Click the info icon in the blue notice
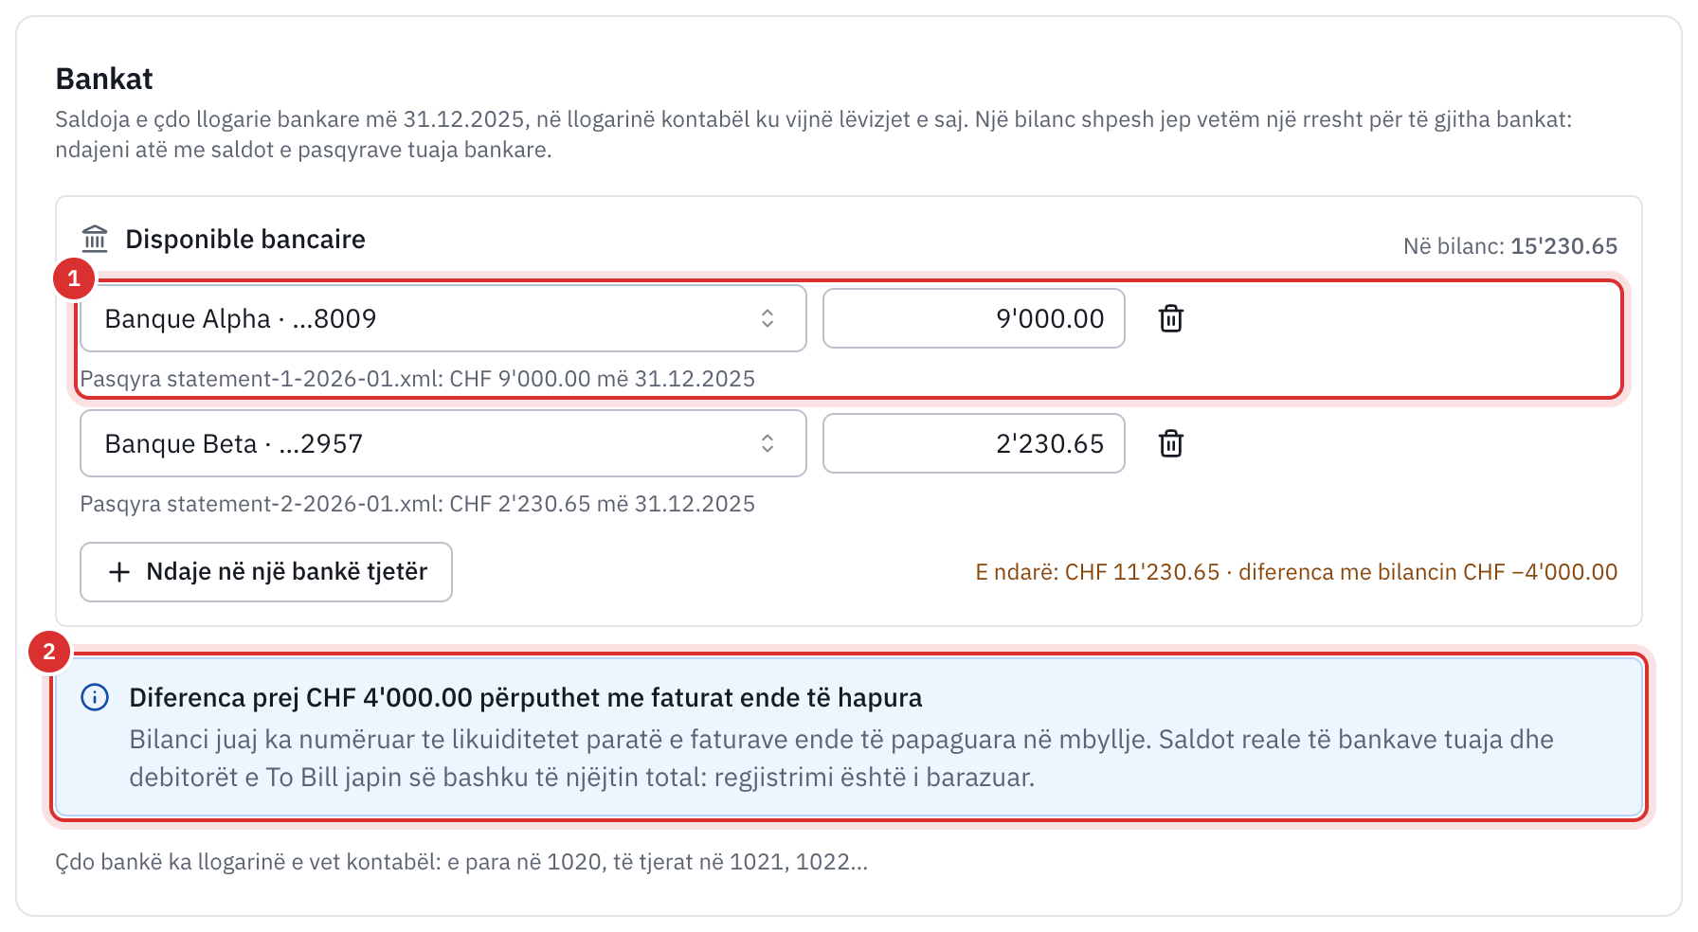Image resolution: width=1698 pixels, height=932 pixels. (x=95, y=697)
